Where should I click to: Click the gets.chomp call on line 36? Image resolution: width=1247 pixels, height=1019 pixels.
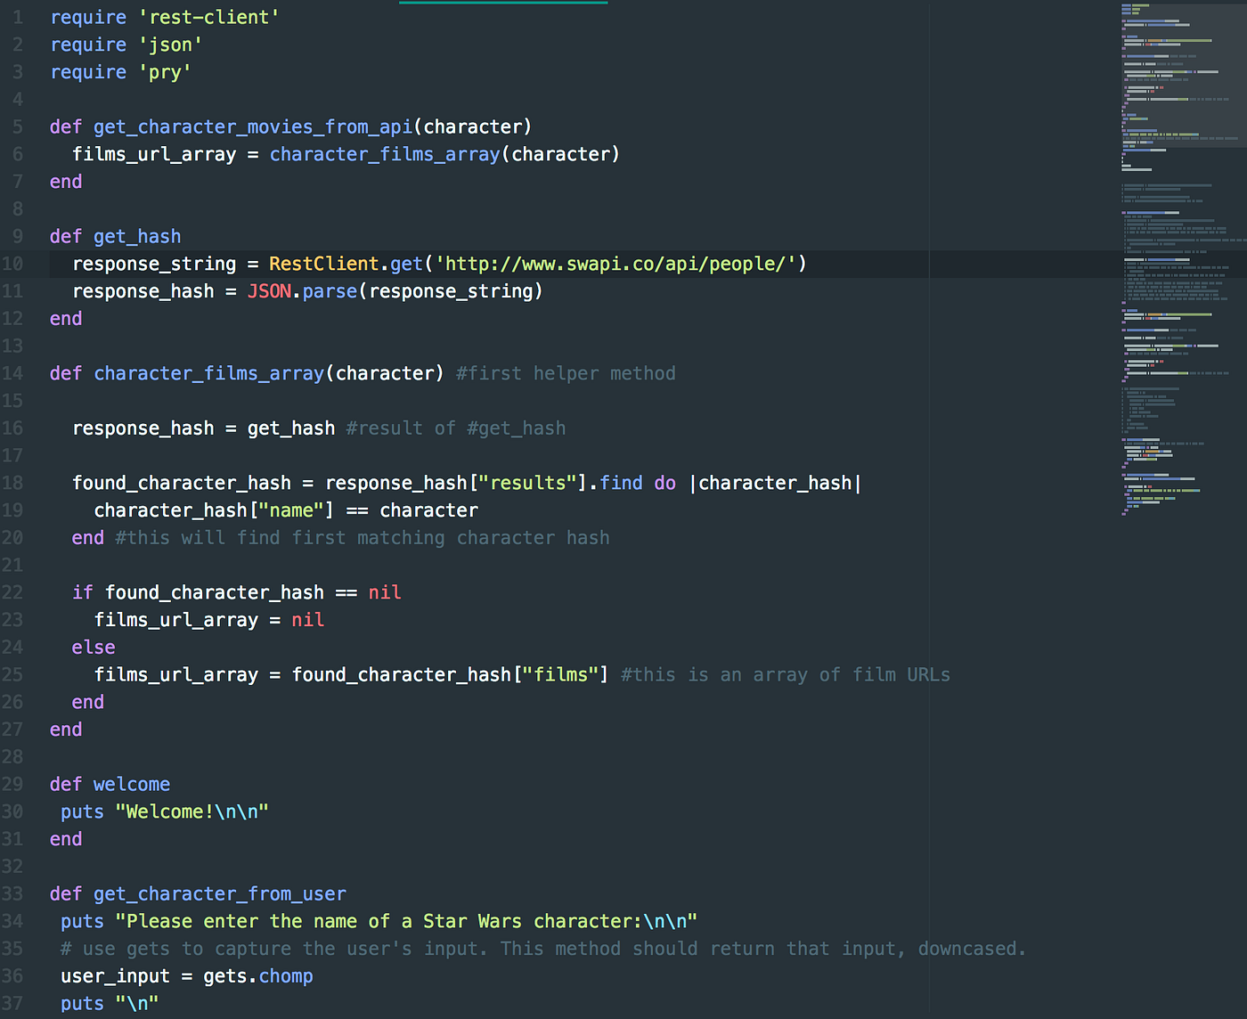pyautogui.click(x=257, y=975)
